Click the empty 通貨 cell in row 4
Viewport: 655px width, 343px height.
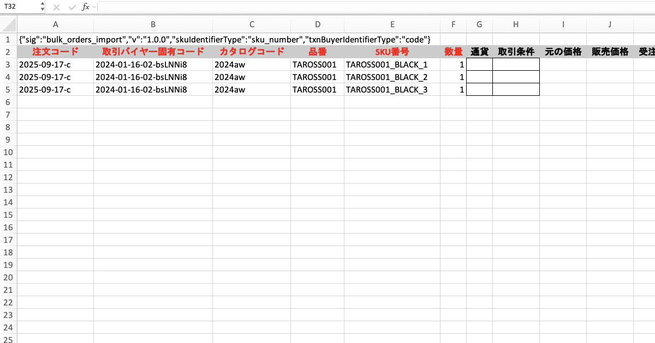(479, 77)
